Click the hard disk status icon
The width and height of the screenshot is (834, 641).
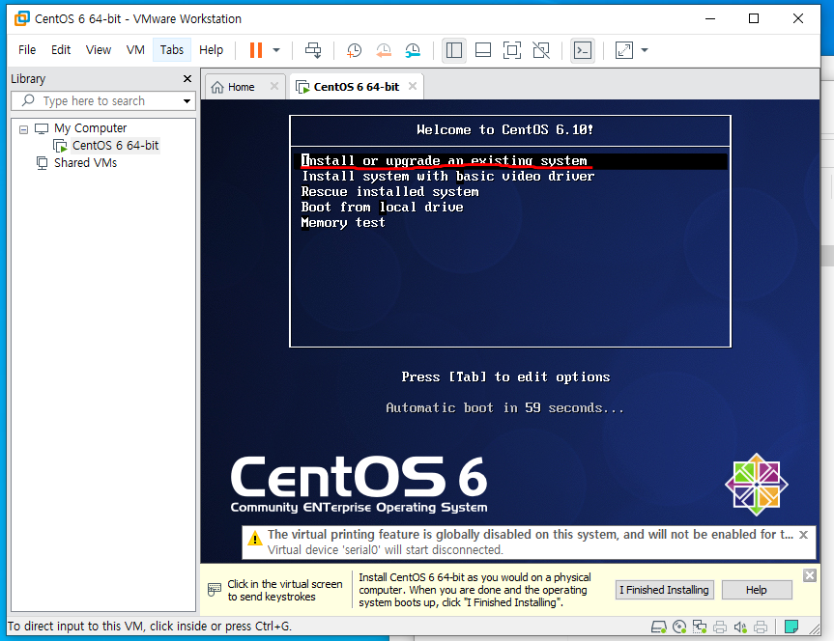(659, 627)
